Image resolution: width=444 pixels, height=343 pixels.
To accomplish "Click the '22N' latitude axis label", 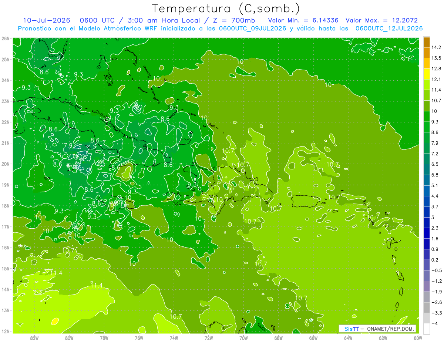I will pos(5,122).
